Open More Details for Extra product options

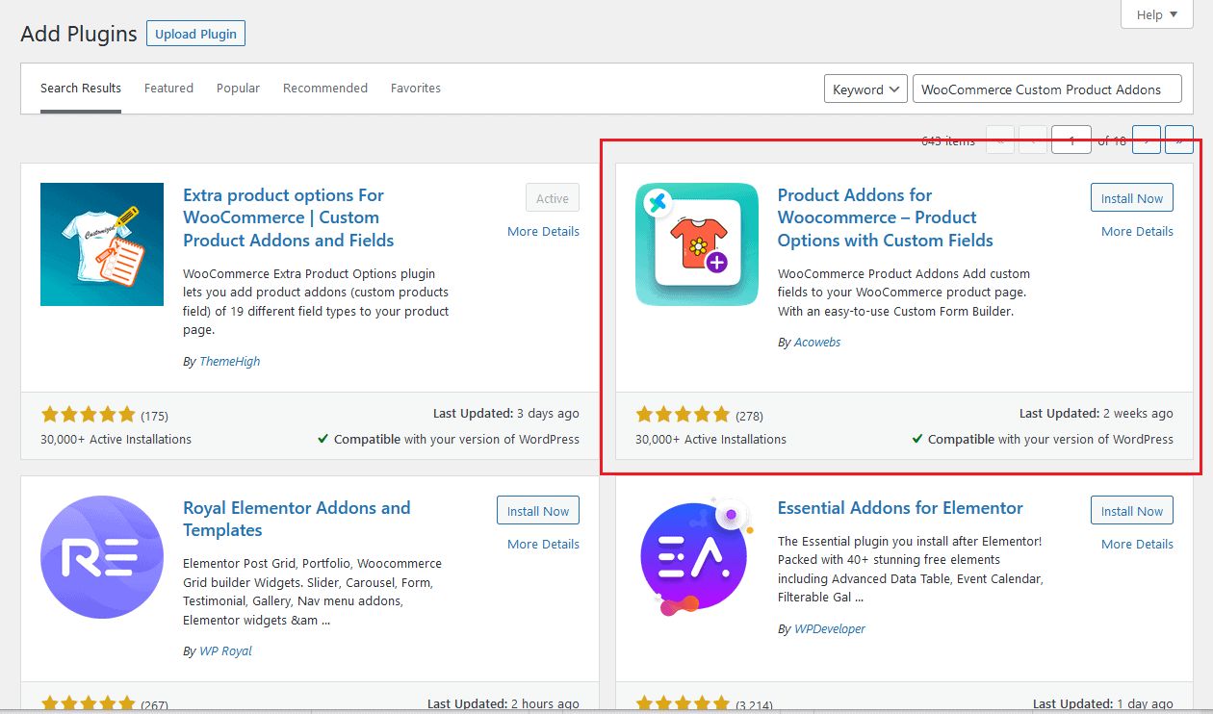[543, 231]
